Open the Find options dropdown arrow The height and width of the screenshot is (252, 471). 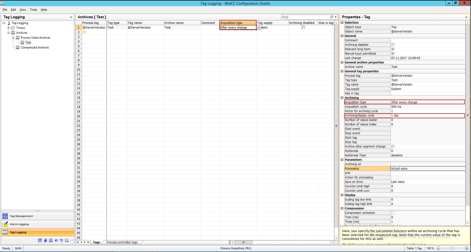[336, 17]
